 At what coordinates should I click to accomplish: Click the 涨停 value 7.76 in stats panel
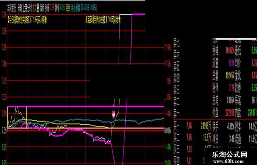pyautogui.click(x=232, y=88)
